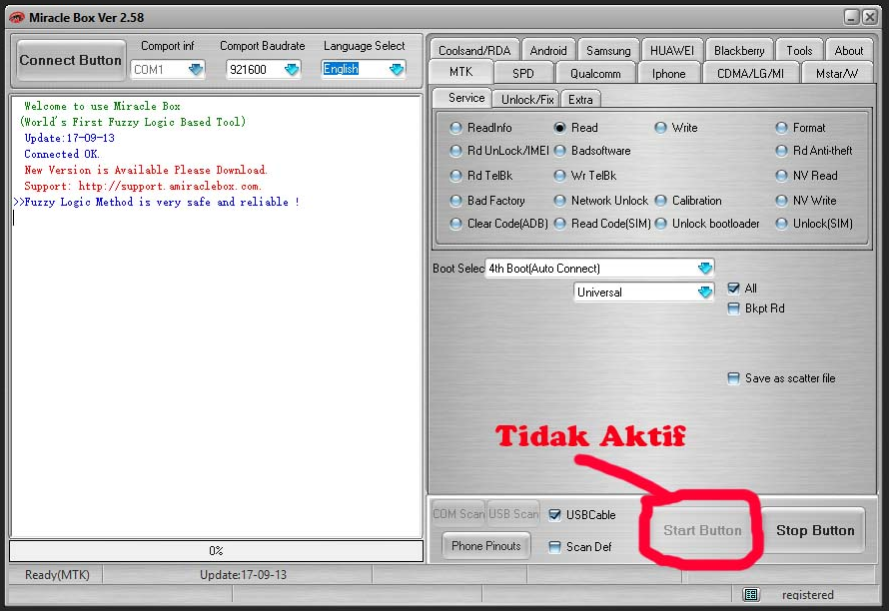Click the registered status text

807,595
